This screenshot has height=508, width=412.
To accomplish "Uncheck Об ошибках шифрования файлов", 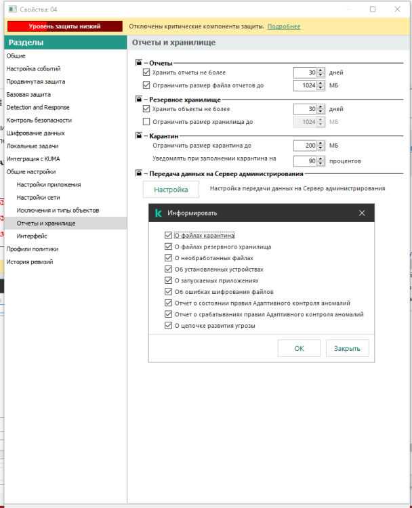I will point(168,291).
